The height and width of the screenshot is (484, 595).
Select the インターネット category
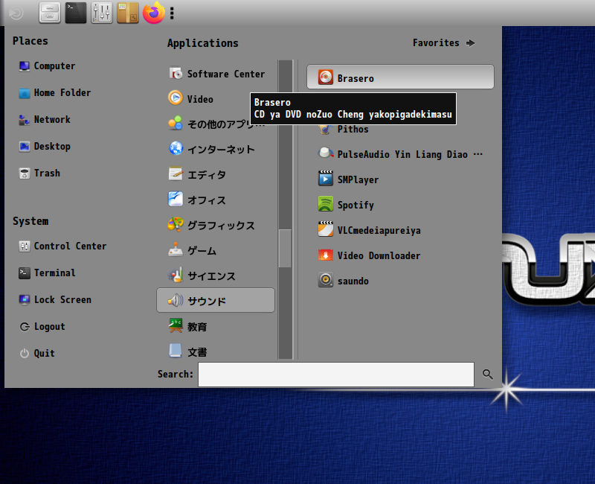tap(216, 150)
